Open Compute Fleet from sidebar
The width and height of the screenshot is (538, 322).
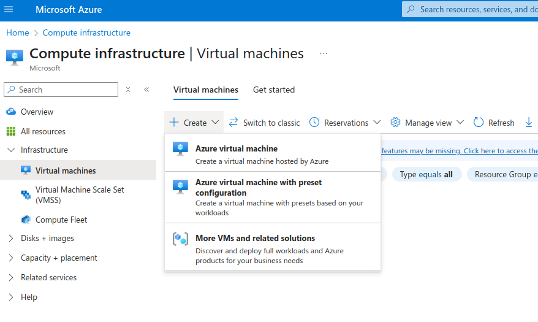click(61, 220)
